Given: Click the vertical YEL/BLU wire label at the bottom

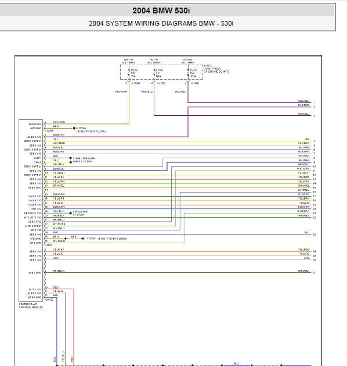Looking at the screenshot, I should tap(63, 357).
